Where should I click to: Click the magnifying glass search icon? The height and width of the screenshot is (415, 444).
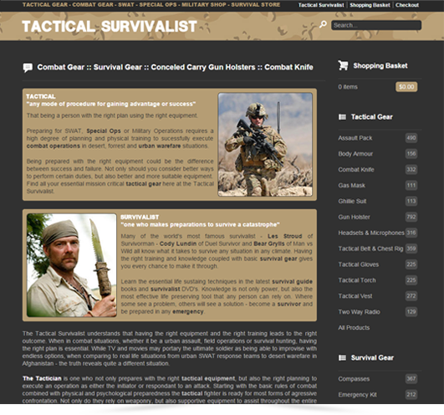click(323, 24)
